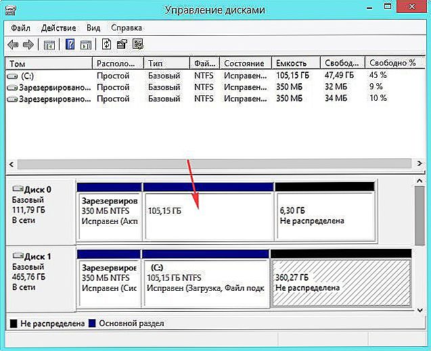Click the (C:) volume icon in list
The width and height of the screenshot is (431, 351).
point(12,76)
